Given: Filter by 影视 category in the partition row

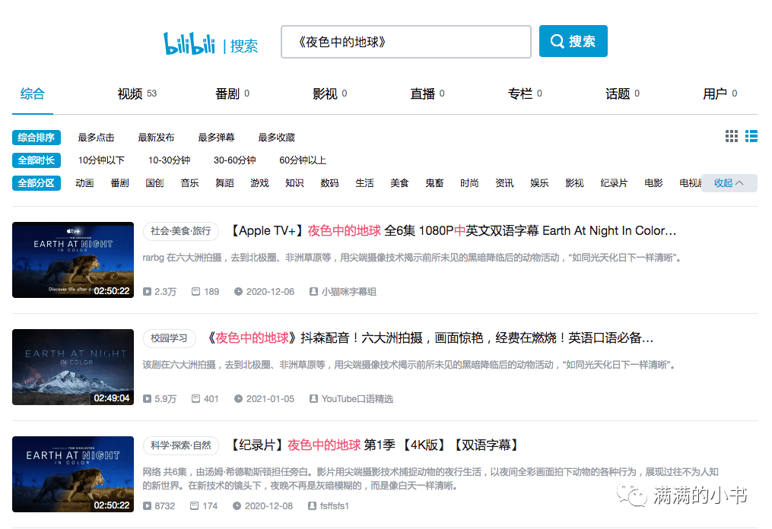Looking at the screenshot, I should tap(574, 183).
